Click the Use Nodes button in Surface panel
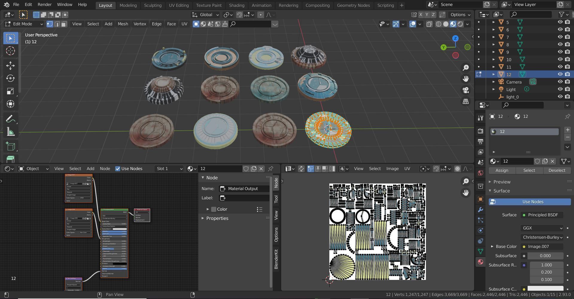 pos(530,202)
